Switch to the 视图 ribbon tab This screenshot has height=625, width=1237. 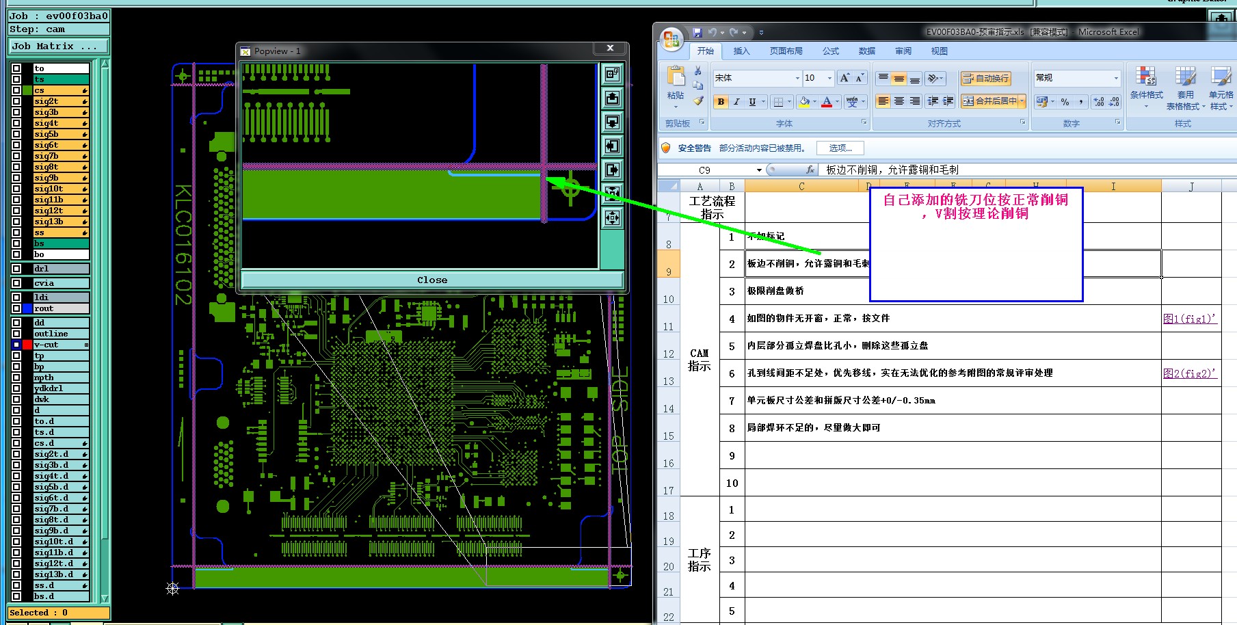point(940,51)
